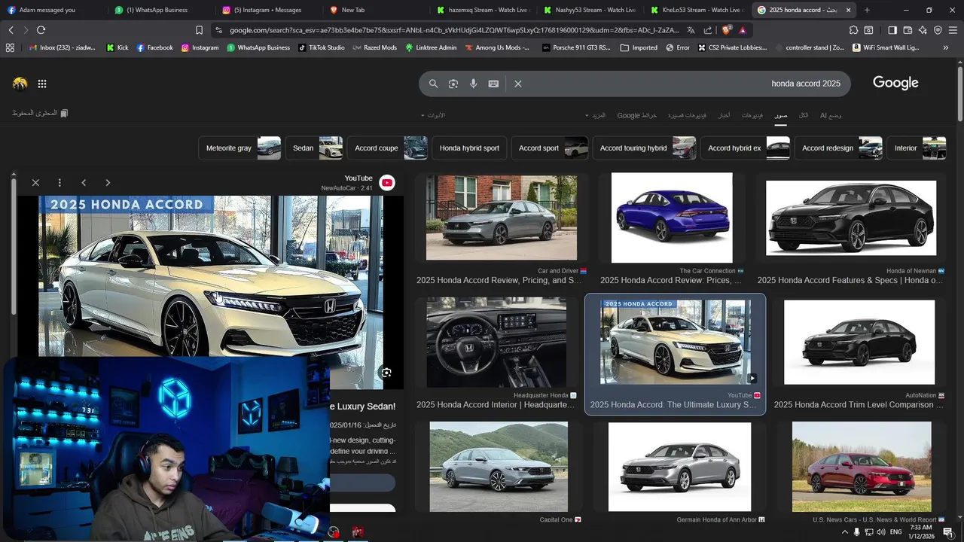Search inside the preview image with Lens
The width and height of the screenshot is (964, 542).
coord(386,373)
